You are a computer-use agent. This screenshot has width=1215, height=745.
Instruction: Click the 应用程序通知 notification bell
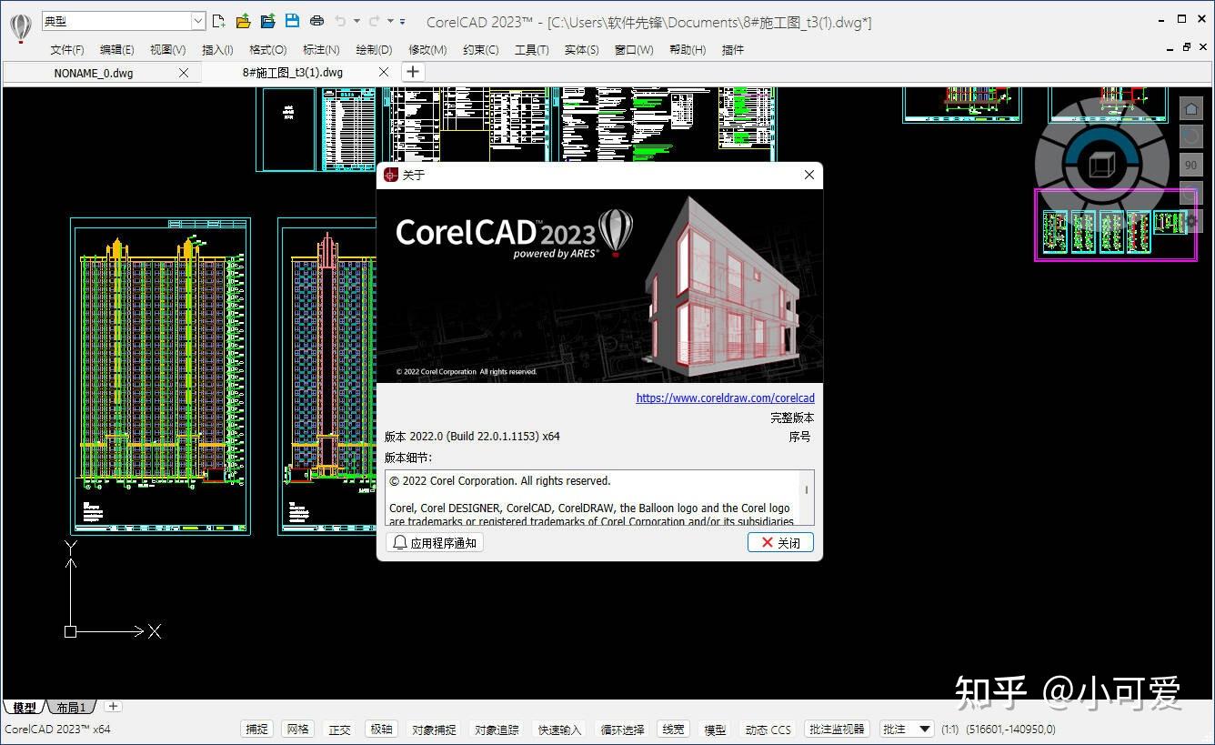click(434, 542)
